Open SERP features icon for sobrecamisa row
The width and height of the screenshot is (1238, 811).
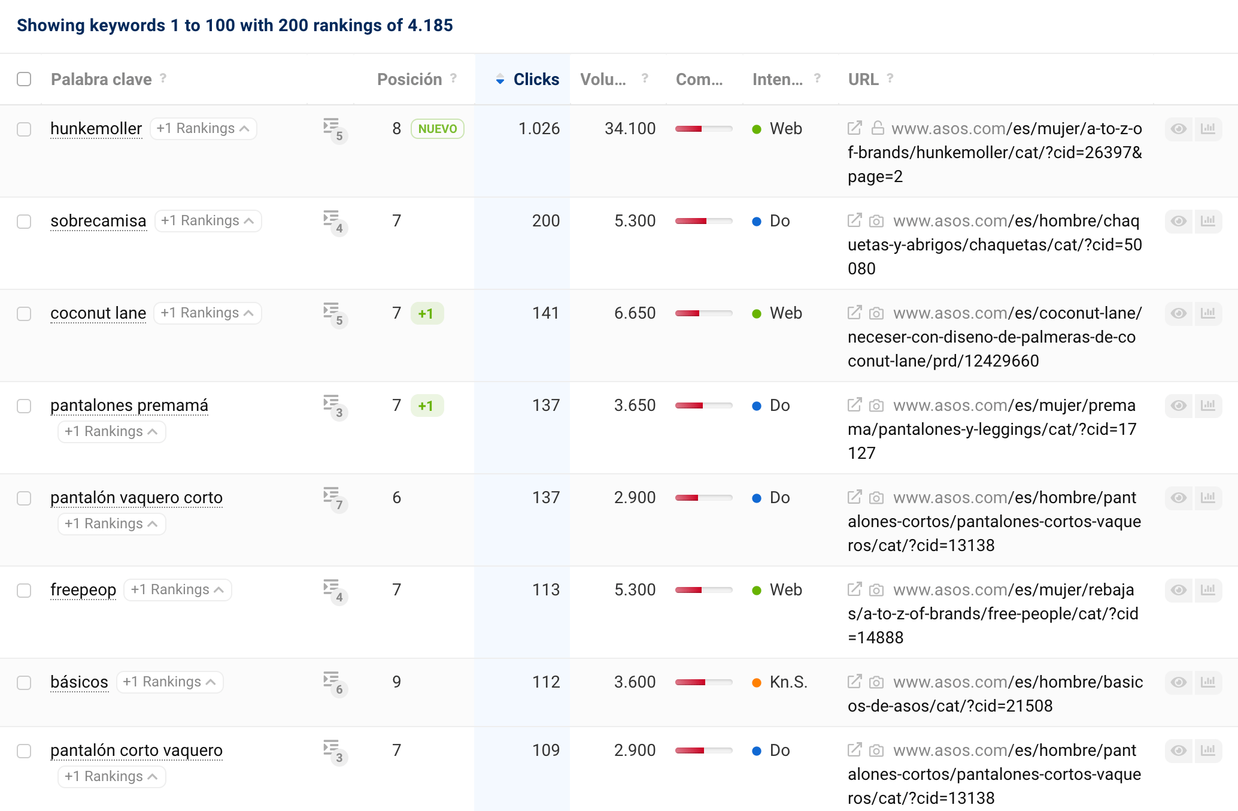pyautogui.click(x=335, y=222)
